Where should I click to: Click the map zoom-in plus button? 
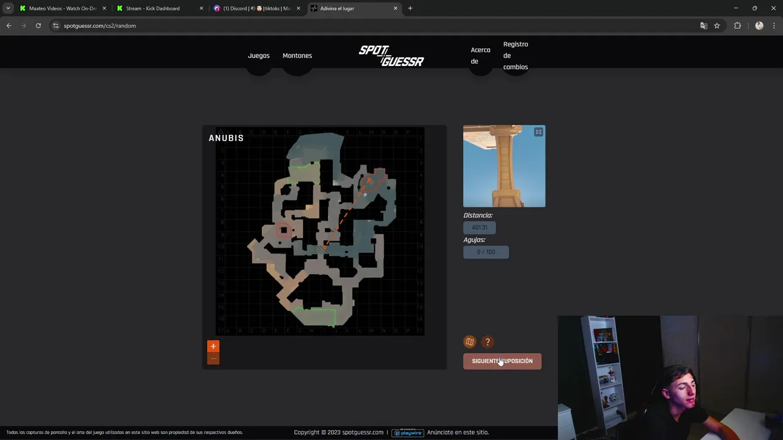pyautogui.click(x=213, y=346)
